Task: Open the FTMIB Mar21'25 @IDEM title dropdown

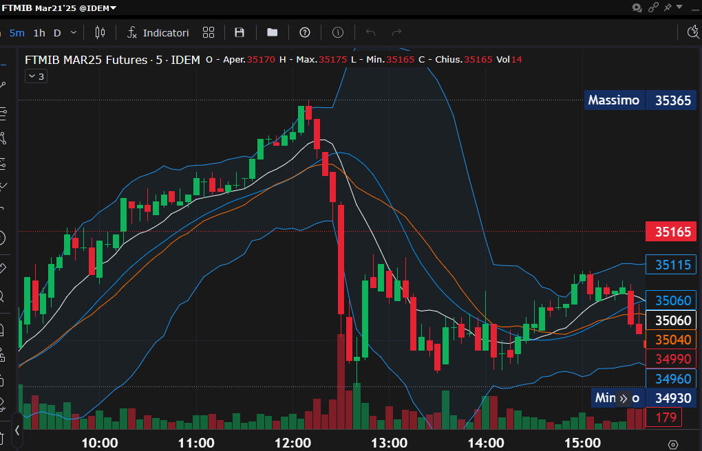Action: click(x=58, y=8)
